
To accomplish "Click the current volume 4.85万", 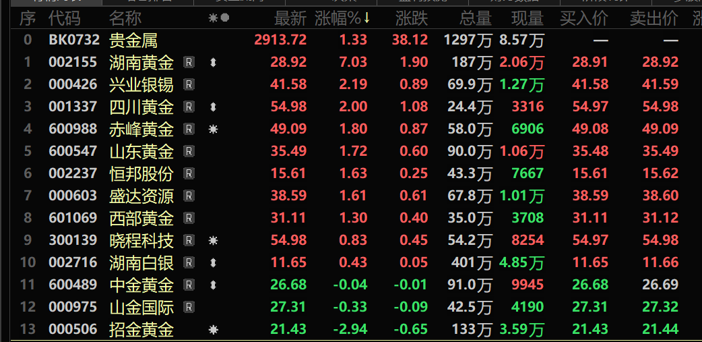I will point(521,262).
